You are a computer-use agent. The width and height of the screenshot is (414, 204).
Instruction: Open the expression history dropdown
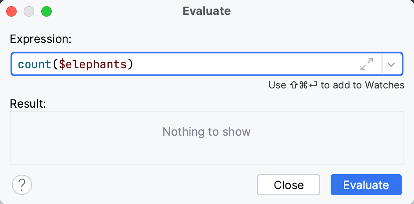click(392, 64)
